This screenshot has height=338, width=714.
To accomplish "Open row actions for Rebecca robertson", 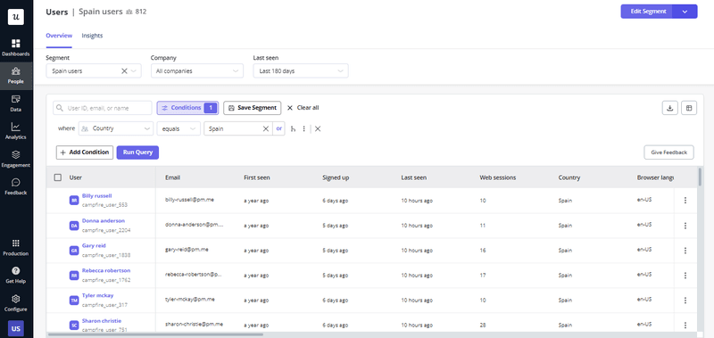I will pyautogui.click(x=685, y=276).
